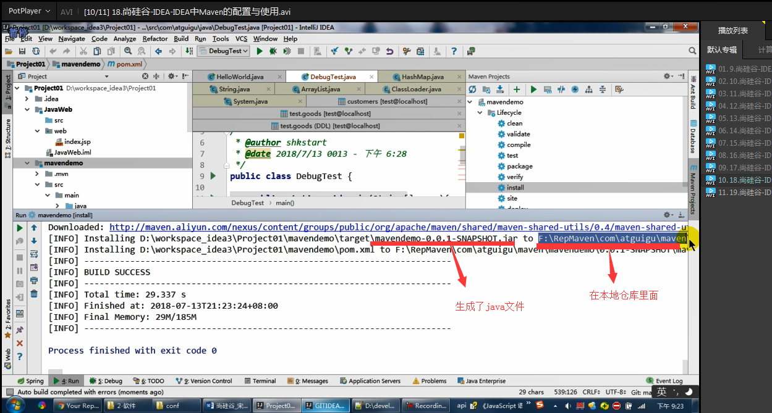The height and width of the screenshot is (413, 772).
Task: Toggle Offline Mode in Maven panel
Action: pos(561,90)
